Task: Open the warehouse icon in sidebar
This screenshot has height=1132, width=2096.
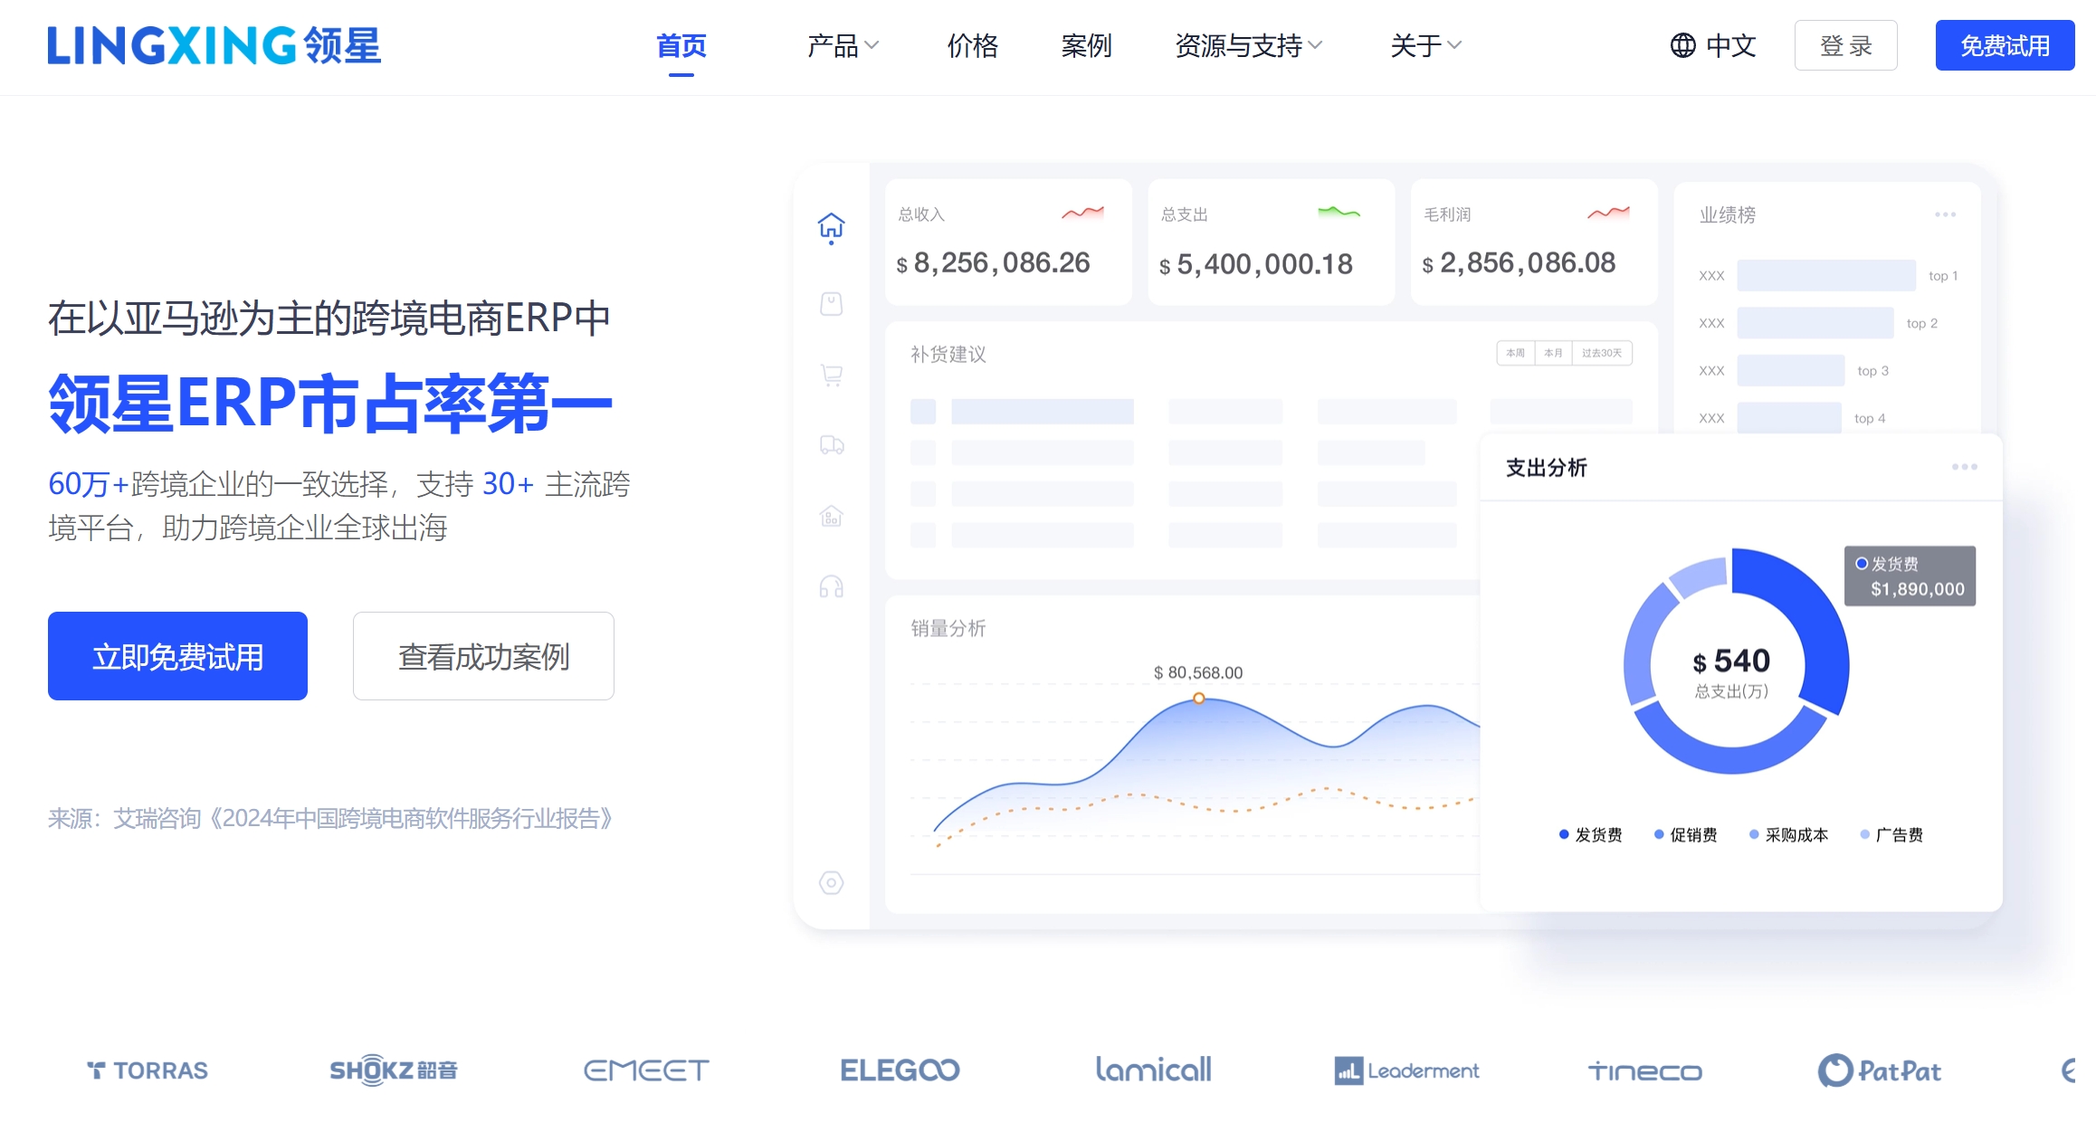Action: tap(830, 517)
